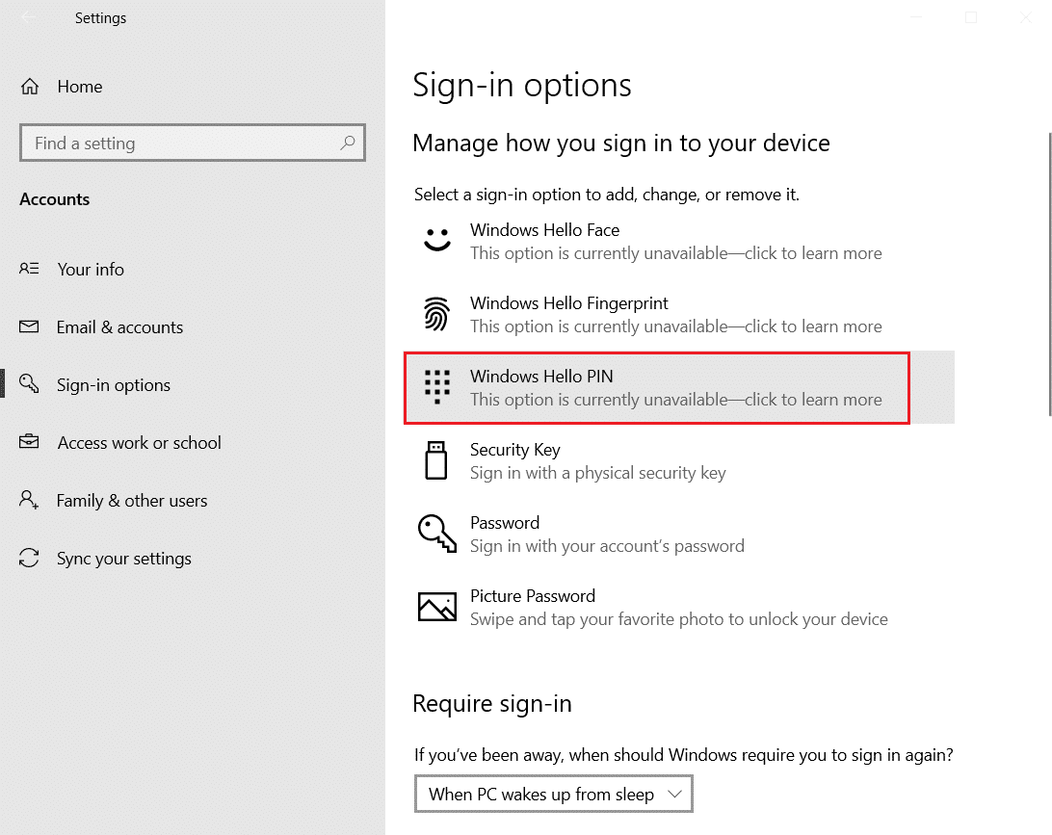Click the Home house icon
1052x835 pixels.
[x=30, y=87]
